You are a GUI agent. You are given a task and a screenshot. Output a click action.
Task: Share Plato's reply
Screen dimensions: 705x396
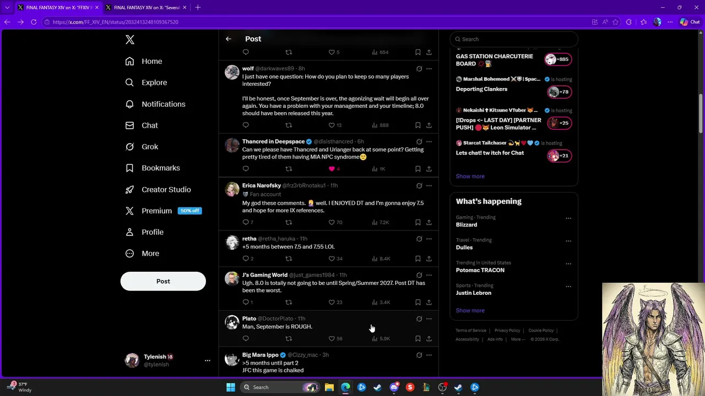pyautogui.click(x=429, y=339)
